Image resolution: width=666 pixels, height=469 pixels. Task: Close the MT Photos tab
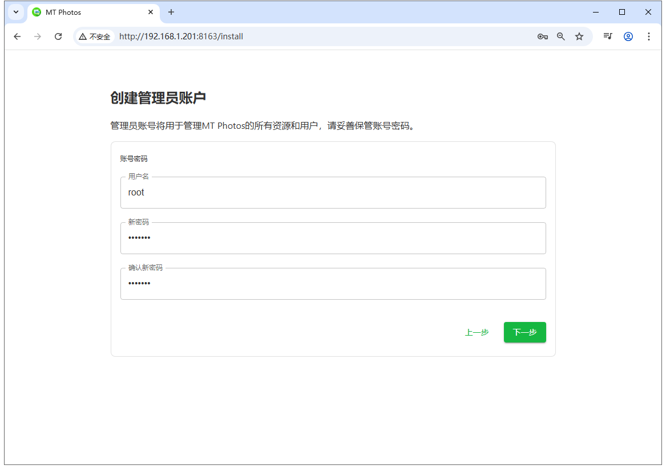[151, 12]
